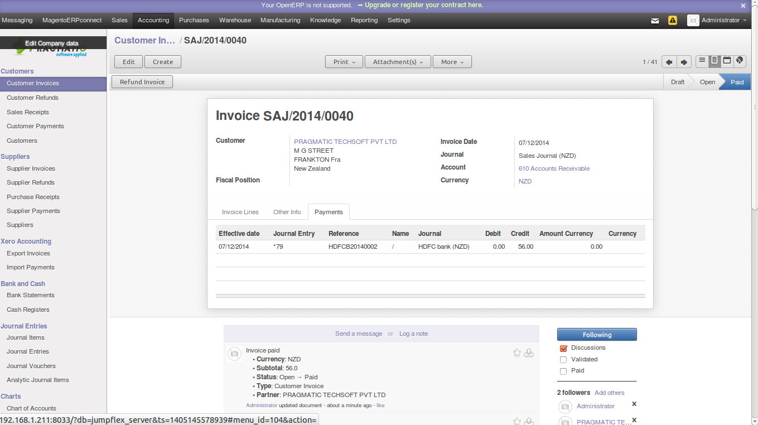758x425 pixels.
Task: Go to the Warehouse menu
Action: [235, 20]
